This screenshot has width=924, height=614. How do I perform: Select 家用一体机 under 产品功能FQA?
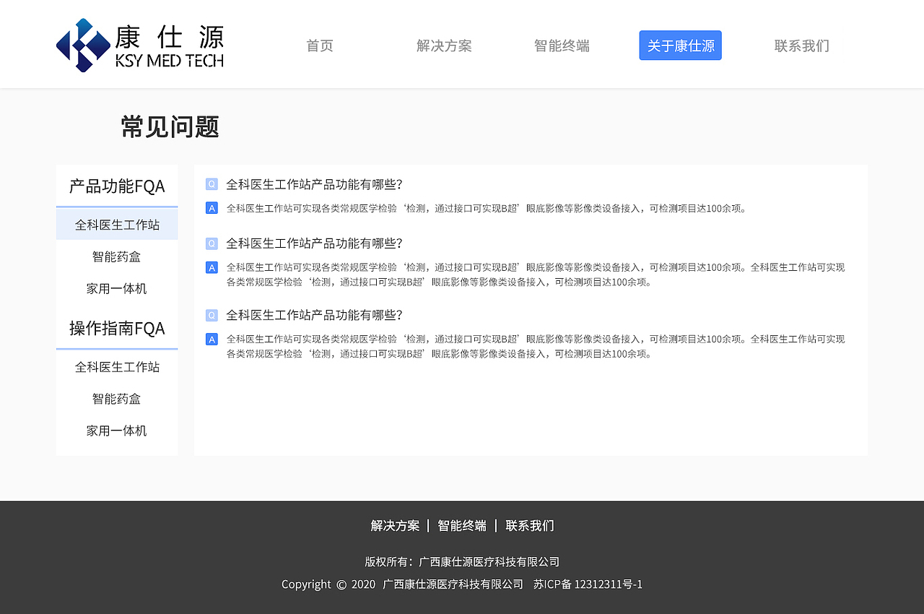[117, 288]
